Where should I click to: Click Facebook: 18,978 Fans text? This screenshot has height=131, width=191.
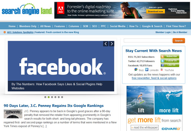point(140,65)
